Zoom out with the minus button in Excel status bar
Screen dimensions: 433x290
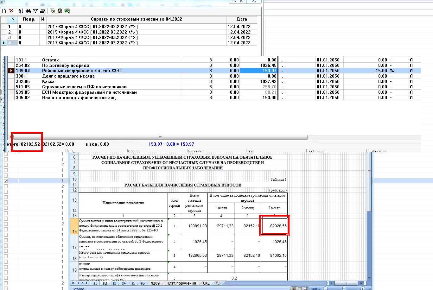(325, 288)
